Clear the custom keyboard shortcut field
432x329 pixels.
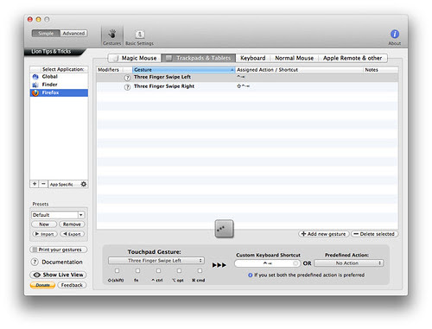click(x=295, y=263)
